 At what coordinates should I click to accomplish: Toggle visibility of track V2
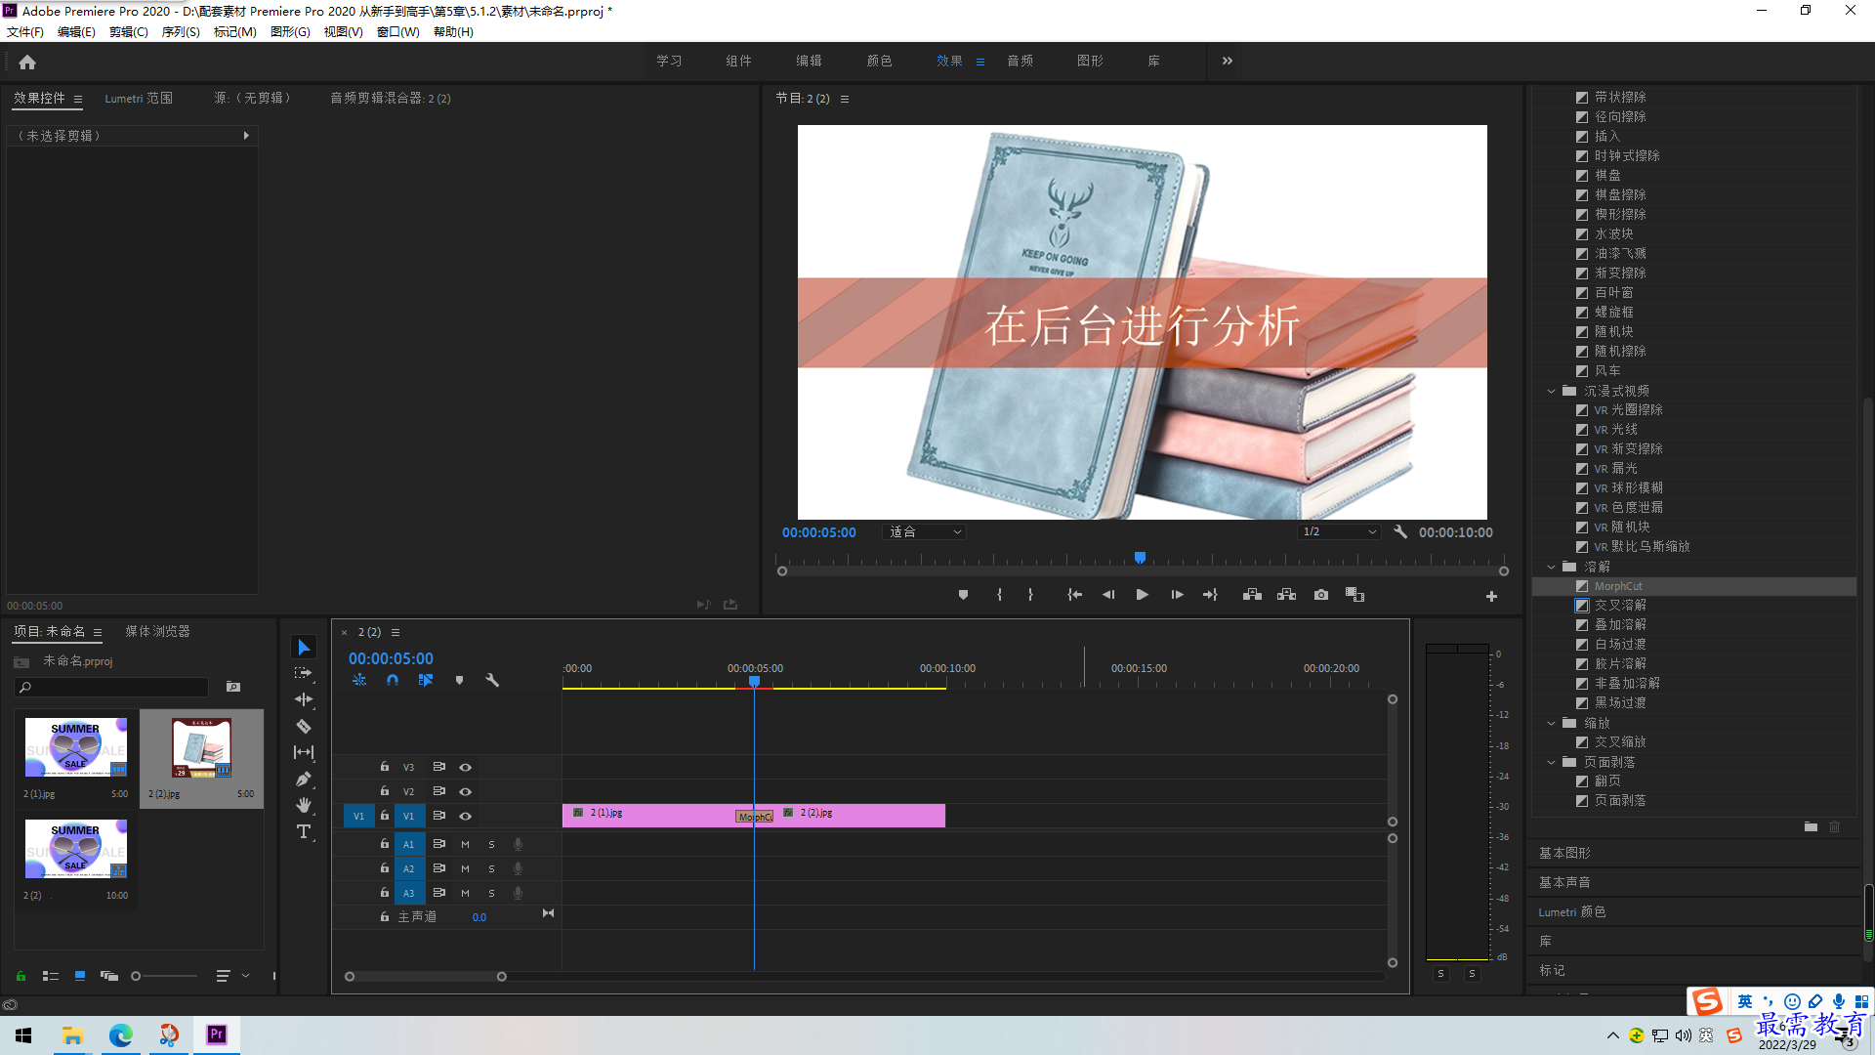(466, 791)
